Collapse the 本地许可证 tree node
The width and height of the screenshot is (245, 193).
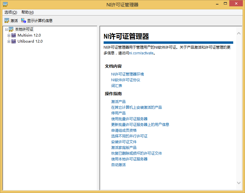tap(6, 29)
